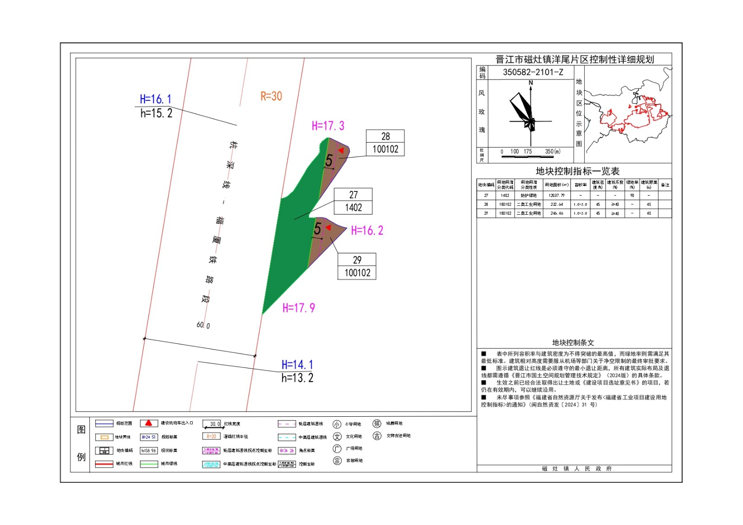Click the circled 宗 religious land symbol
The image size is (743, 525).
tap(337, 461)
